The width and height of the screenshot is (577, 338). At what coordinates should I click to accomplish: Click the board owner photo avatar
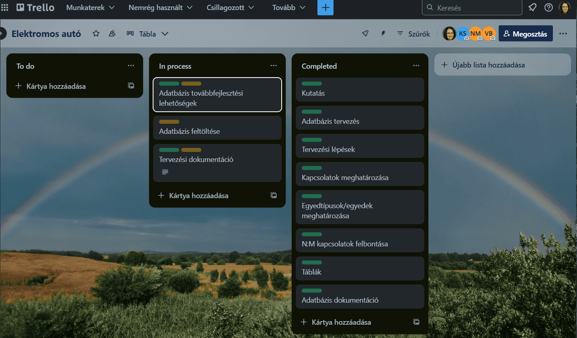[x=449, y=34]
